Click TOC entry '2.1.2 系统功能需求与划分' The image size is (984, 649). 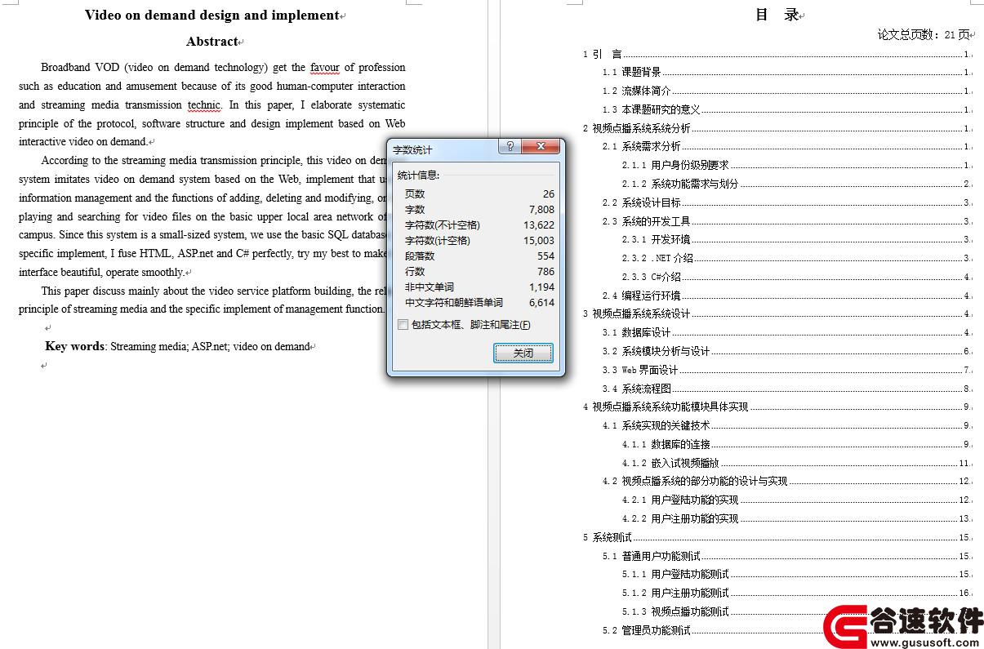[x=796, y=184]
